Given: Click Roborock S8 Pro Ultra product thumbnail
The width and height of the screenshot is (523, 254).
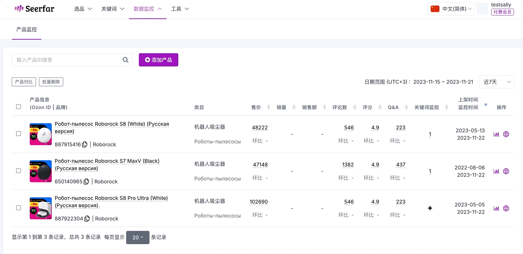Looking at the screenshot, I should (41, 208).
